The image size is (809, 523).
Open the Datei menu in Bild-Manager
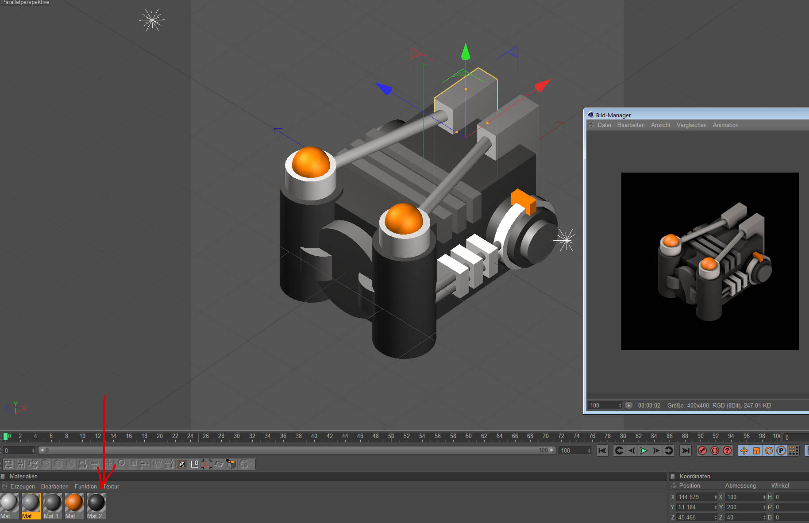(604, 125)
